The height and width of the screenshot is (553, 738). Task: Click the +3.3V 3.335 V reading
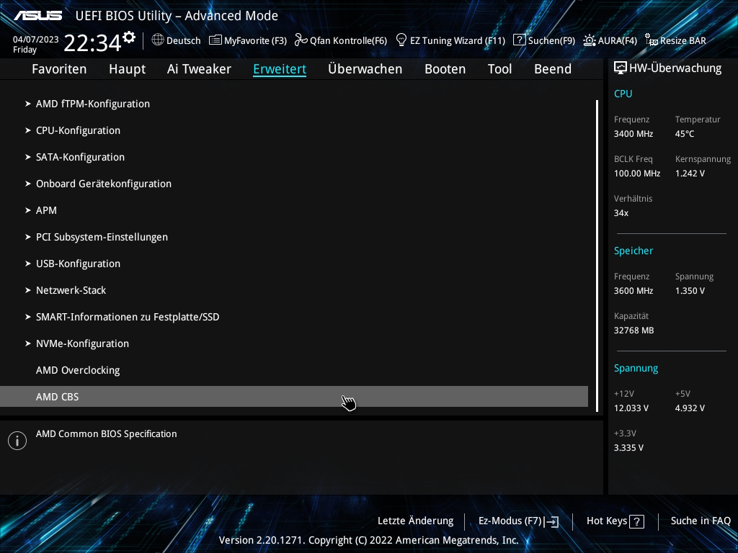[x=628, y=448]
